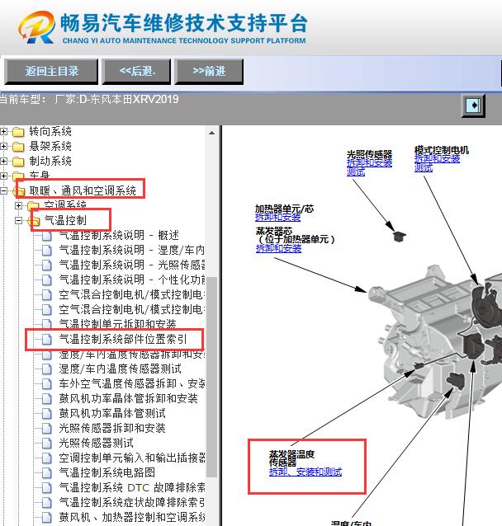This screenshot has height=526, width=502.
Task: Click document icon beside 鼓风机功率晶体管测试
Action: click(47, 414)
